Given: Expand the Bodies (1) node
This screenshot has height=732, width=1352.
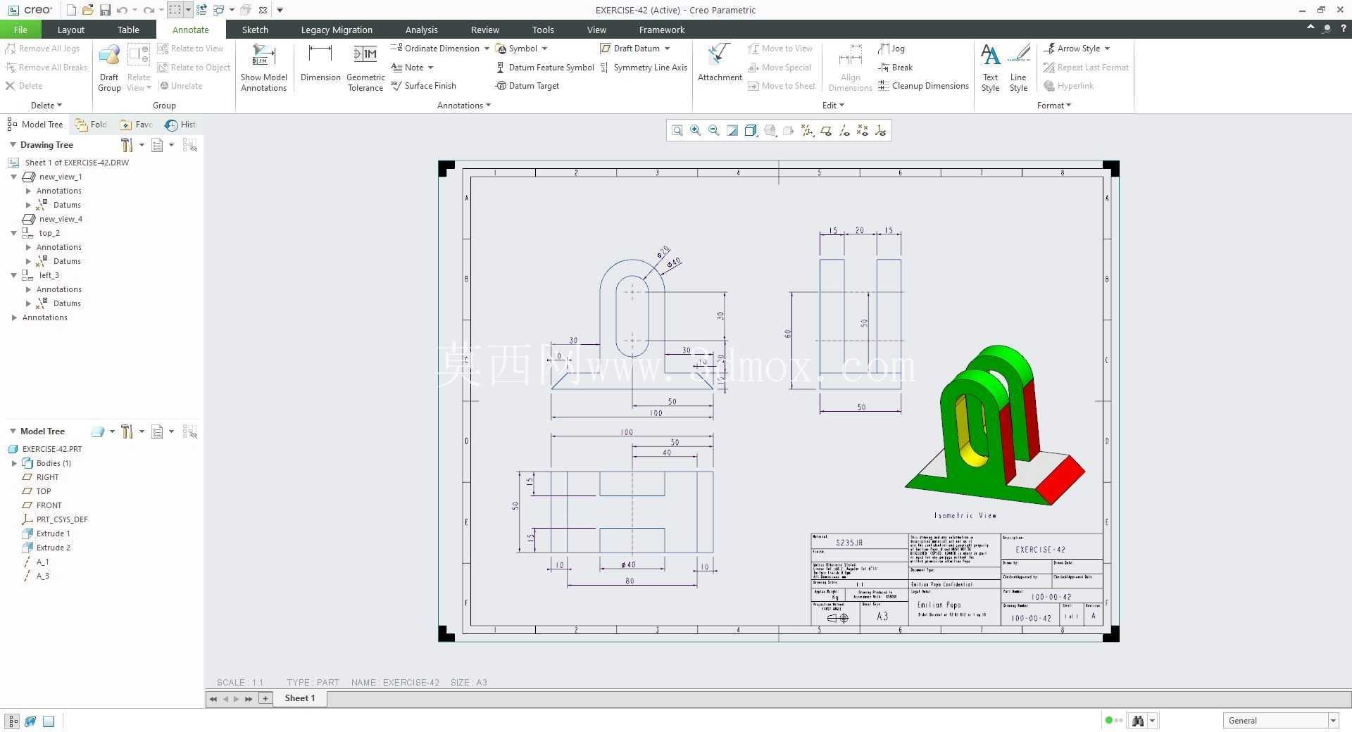Looking at the screenshot, I should click(x=14, y=463).
